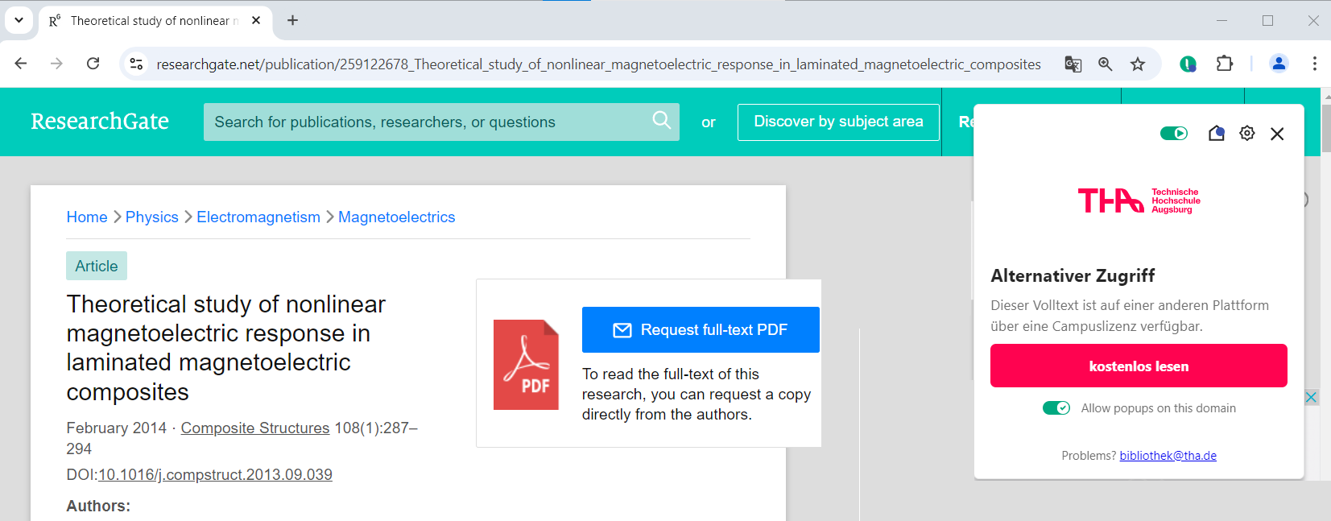
Task: Click the red PDF file icon
Action: tap(526, 365)
